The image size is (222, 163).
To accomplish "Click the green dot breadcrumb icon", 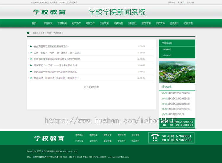I will 28,33.
